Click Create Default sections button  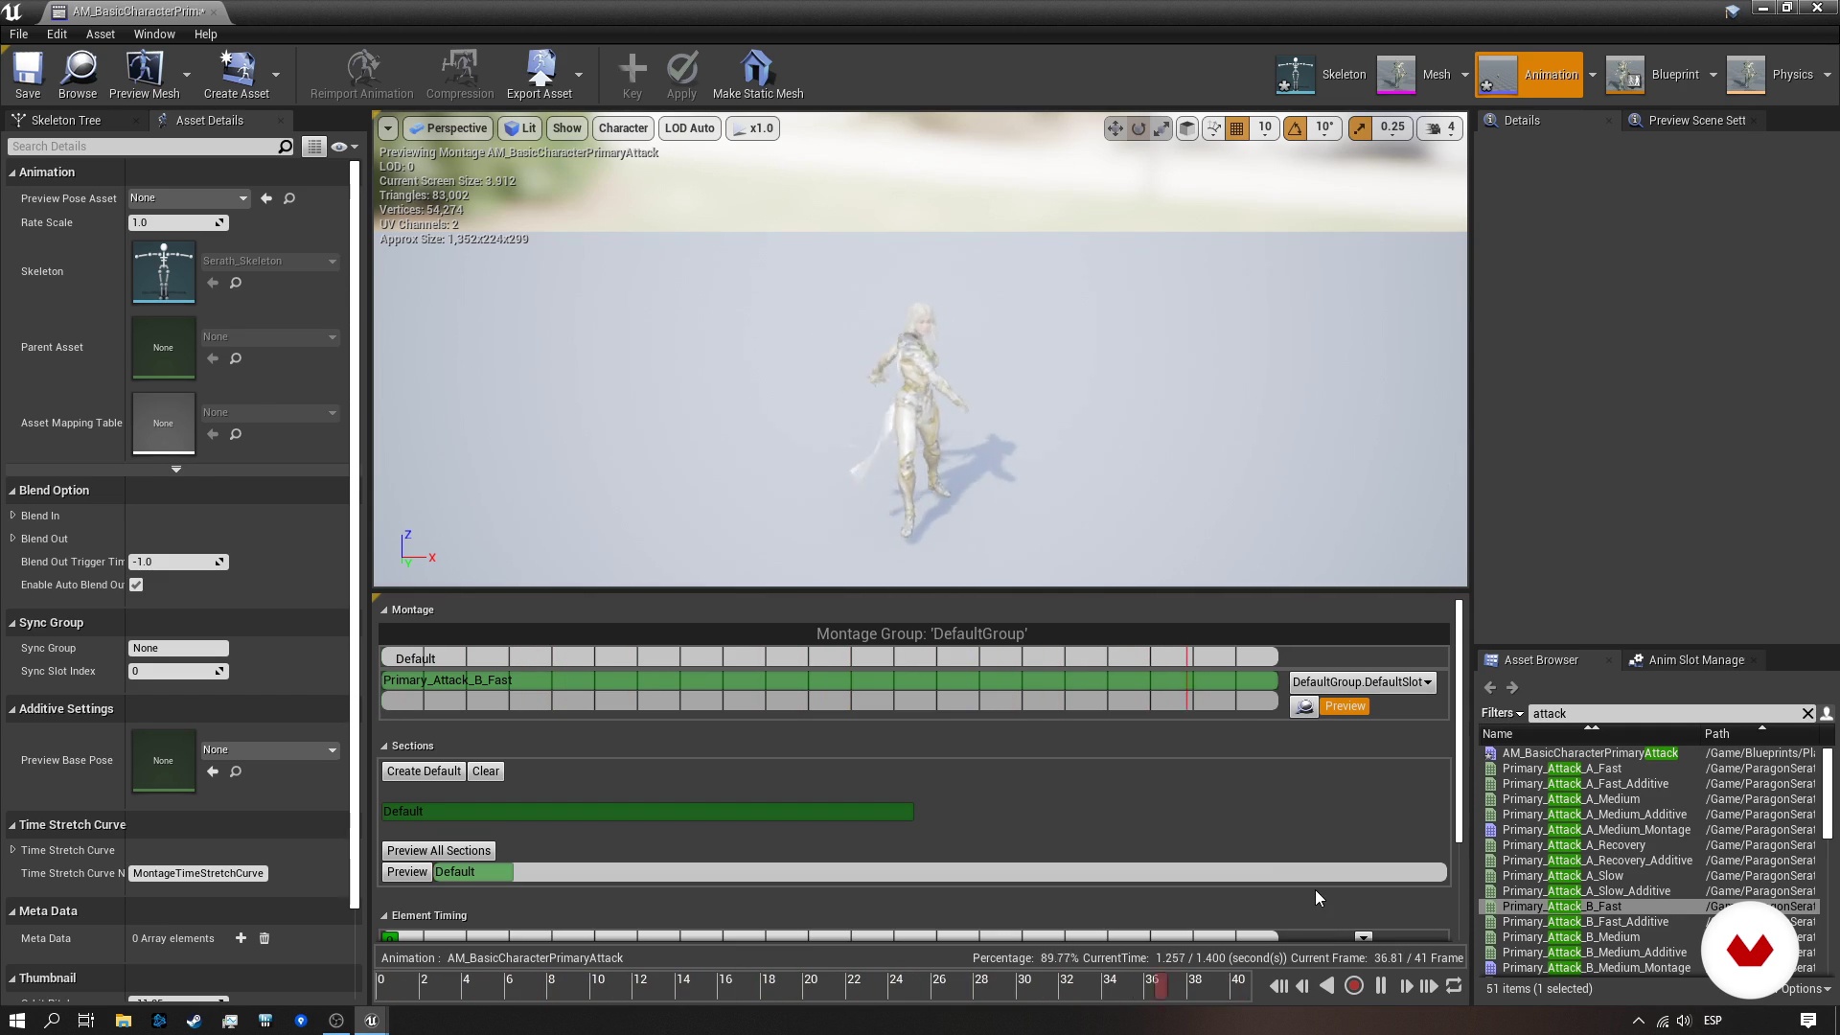424,771
